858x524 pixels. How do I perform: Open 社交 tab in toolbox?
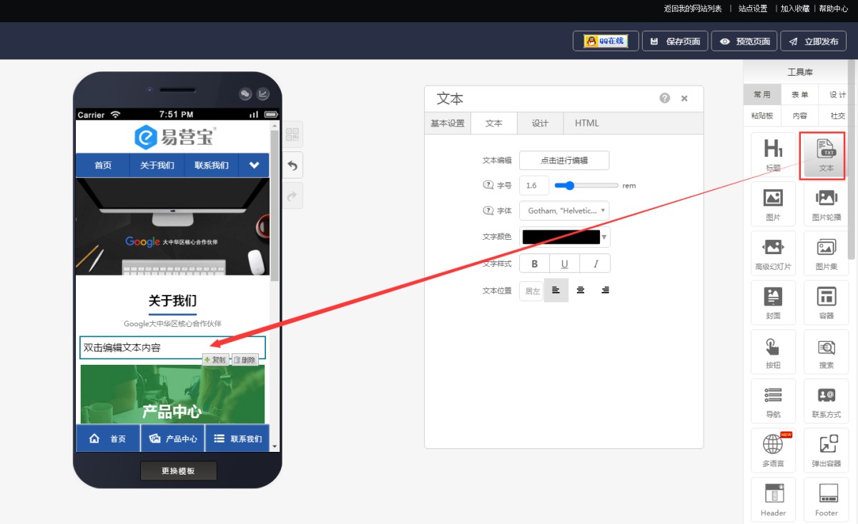pyautogui.click(x=837, y=115)
